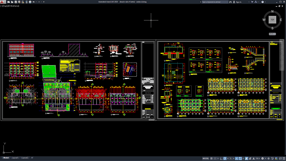The height and width of the screenshot is (161, 286).
Task: Click the Help question mark icon
Action: tap(262, 2)
